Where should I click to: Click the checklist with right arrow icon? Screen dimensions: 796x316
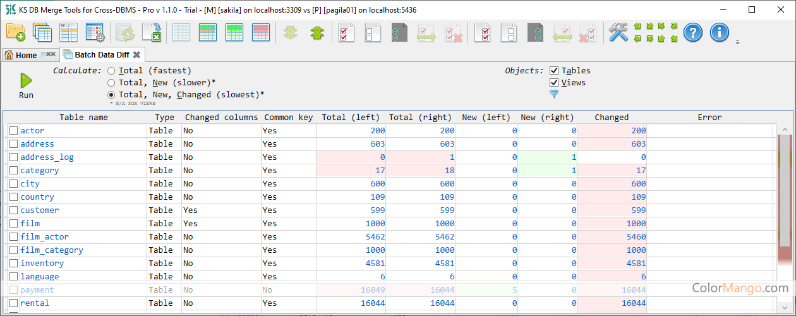pos(427,32)
